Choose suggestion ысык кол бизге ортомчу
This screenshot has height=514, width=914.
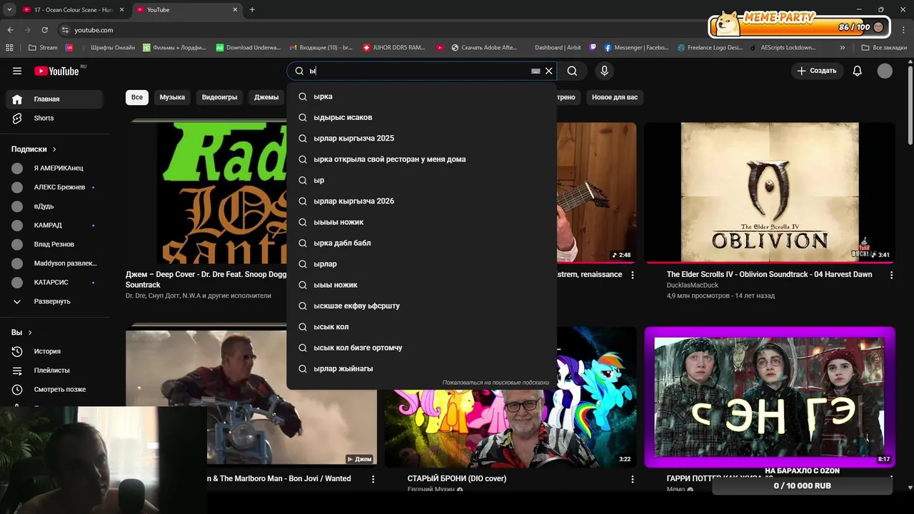(x=421, y=348)
